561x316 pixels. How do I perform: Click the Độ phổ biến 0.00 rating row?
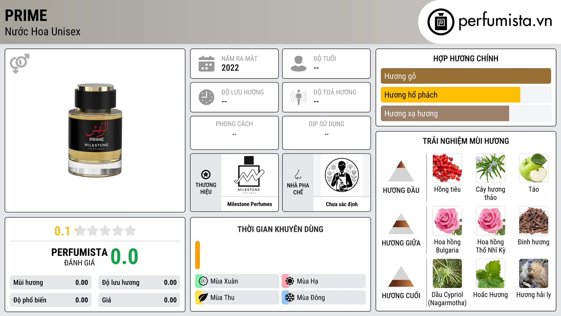click(51, 300)
